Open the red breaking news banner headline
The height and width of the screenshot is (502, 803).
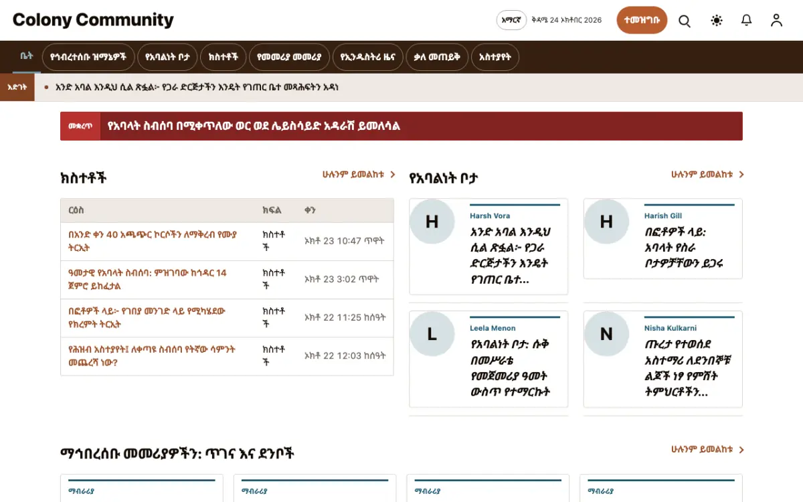coord(254,126)
